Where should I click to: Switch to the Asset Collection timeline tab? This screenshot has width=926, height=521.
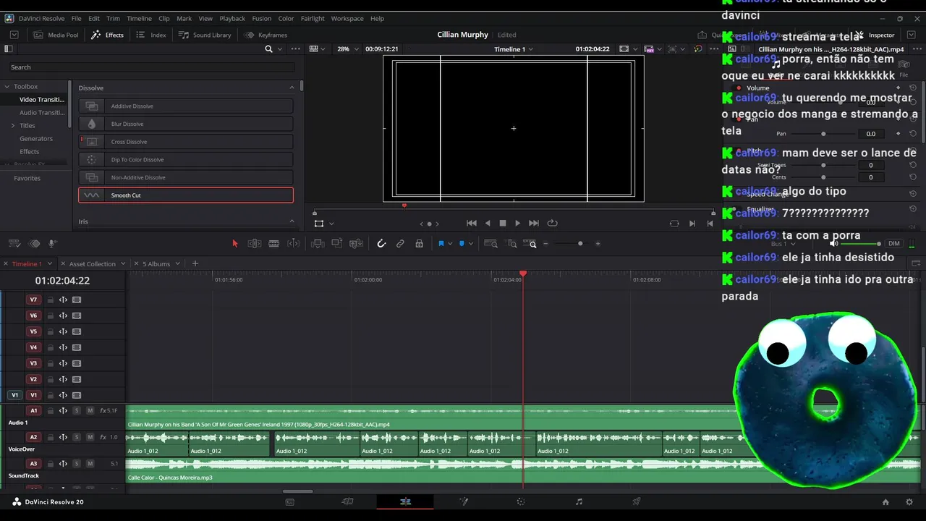(92, 264)
